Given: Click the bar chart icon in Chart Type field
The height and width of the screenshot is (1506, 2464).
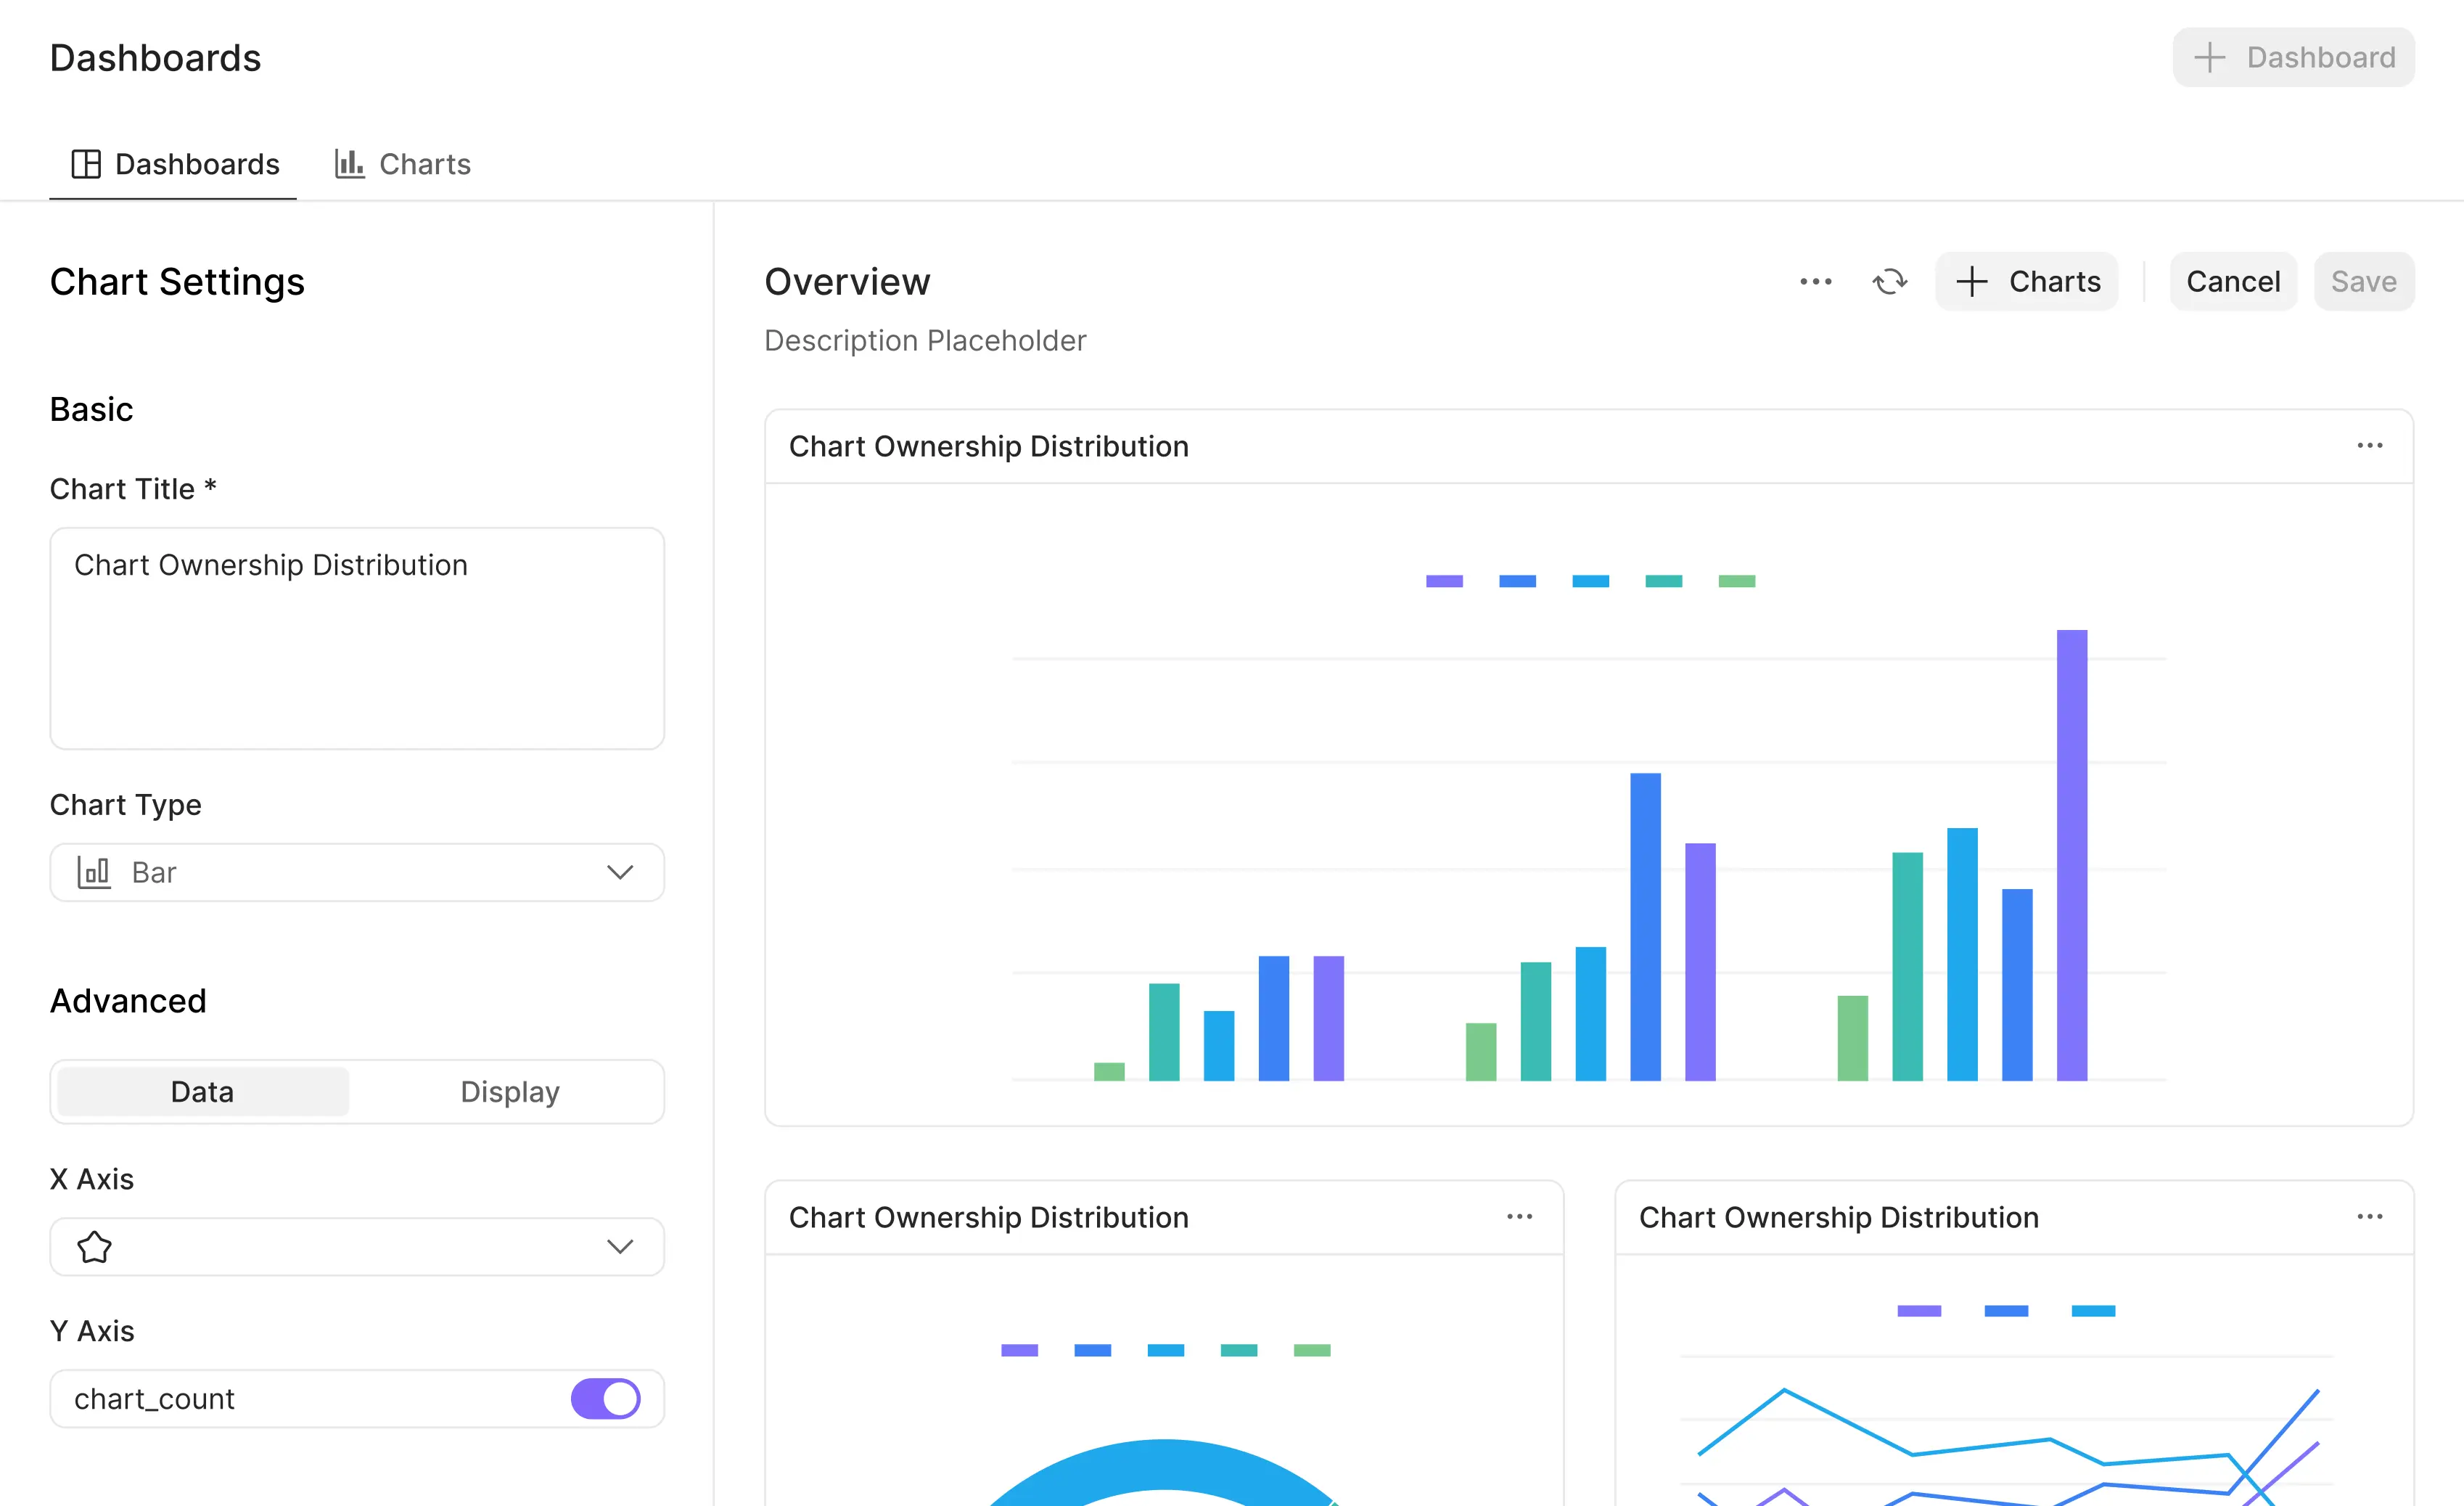Looking at the screenshot, I should [94, 872].
